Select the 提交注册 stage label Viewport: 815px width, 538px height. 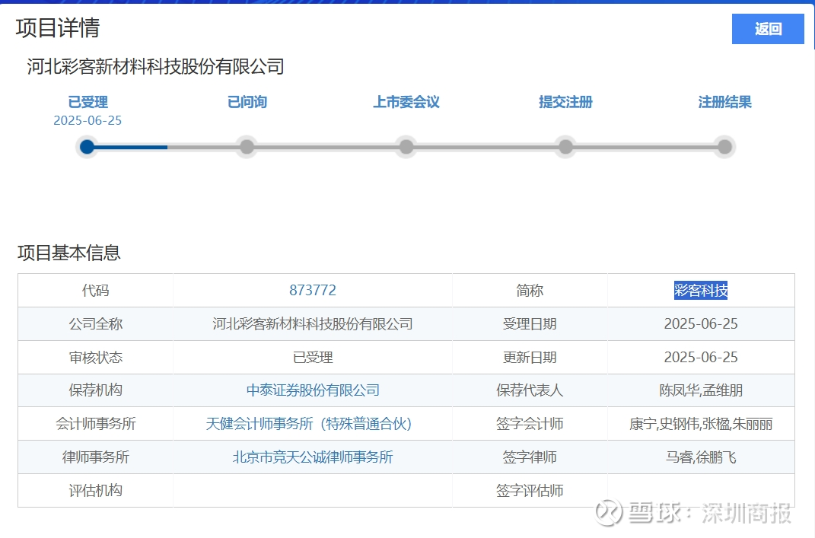click(x=565, y=102)
